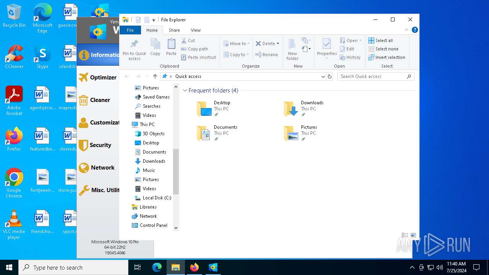
Task: Select Control Panel in navigation pane
Action: click(x=149, y=225)
